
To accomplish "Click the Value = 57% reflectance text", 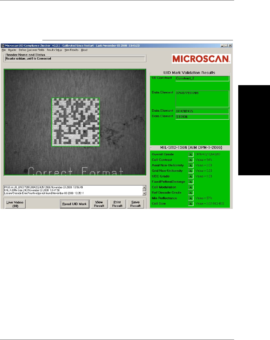I will [x=204, y=198].
